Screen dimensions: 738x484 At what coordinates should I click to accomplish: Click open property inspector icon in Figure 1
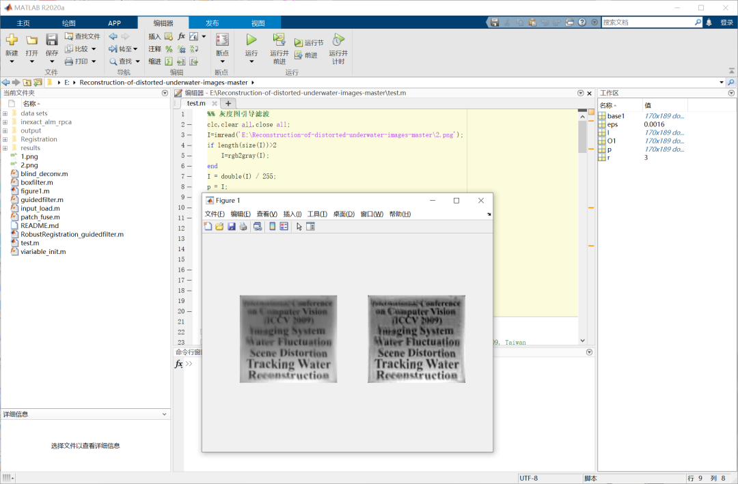[x=310, y=227]
